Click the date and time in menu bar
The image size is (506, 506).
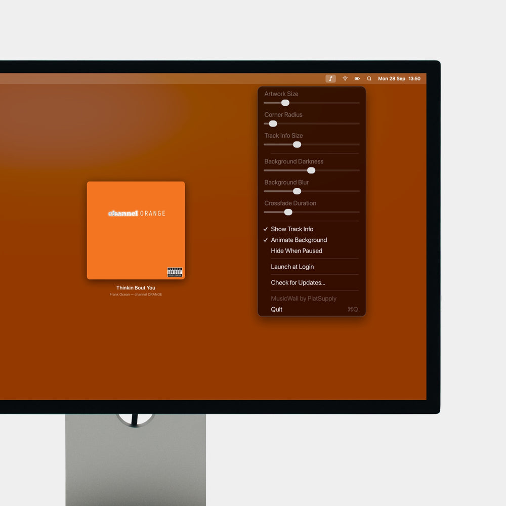pyautogui.click(x=399, y=78)
